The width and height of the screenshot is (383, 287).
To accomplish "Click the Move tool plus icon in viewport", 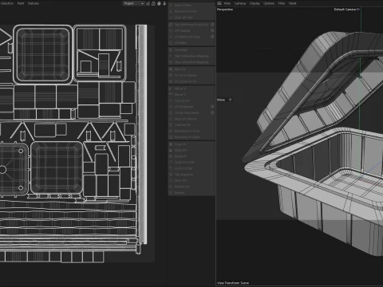I will pyautogui.click(x=231, y=100).
